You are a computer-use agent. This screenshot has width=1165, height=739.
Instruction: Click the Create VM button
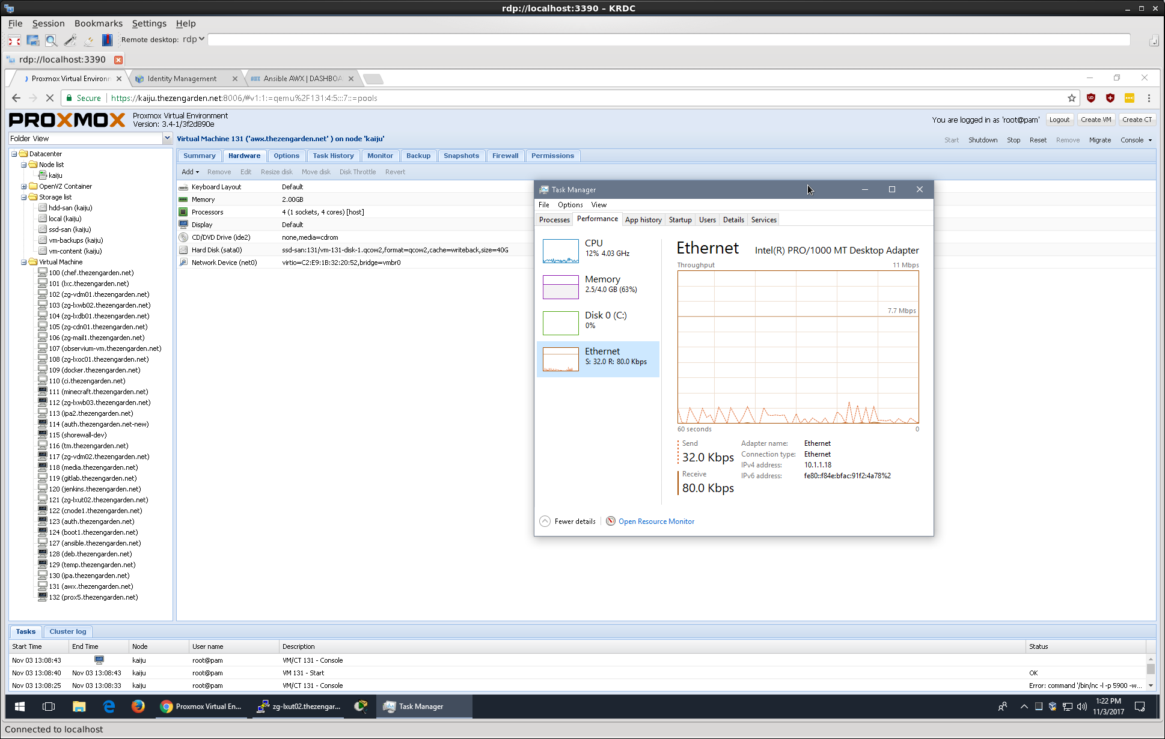[x=1096, y=120]
